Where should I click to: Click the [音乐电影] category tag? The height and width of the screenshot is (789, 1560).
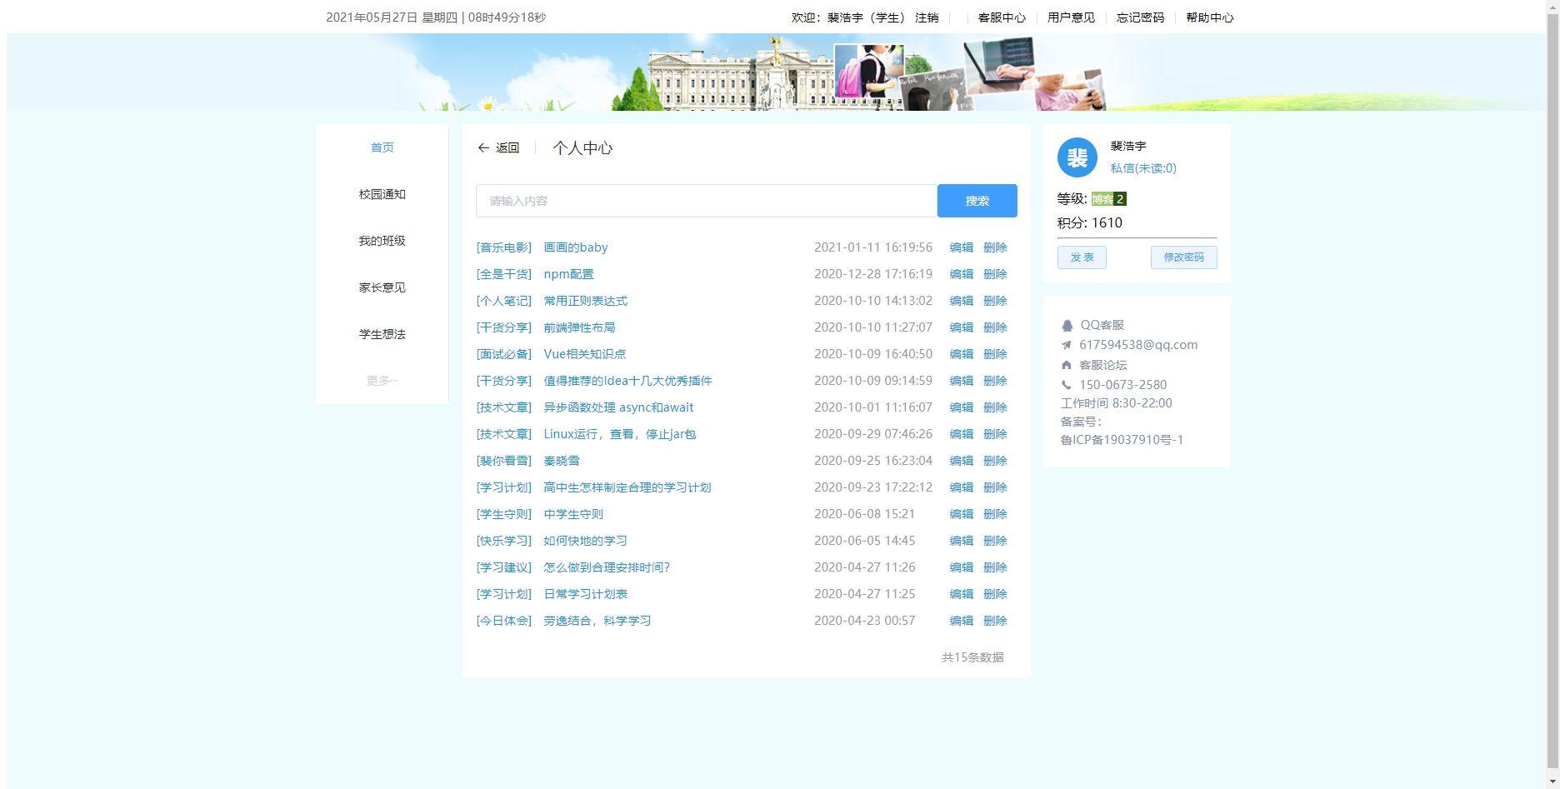coord(504,247)
